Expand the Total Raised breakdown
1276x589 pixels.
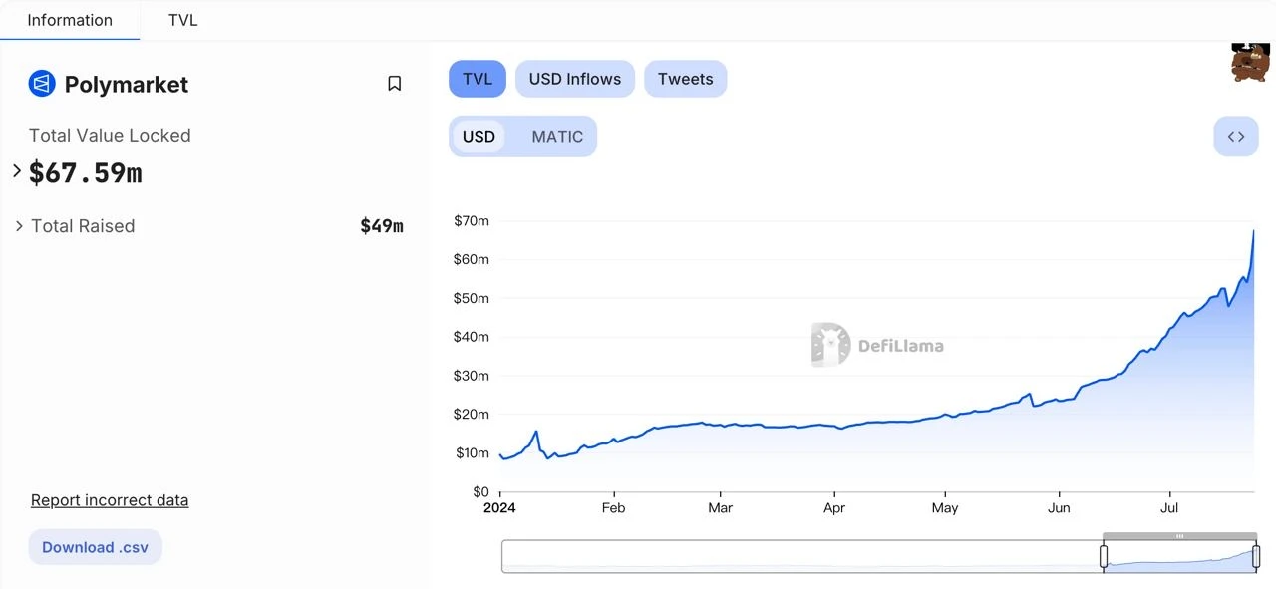tap(20, 226)
